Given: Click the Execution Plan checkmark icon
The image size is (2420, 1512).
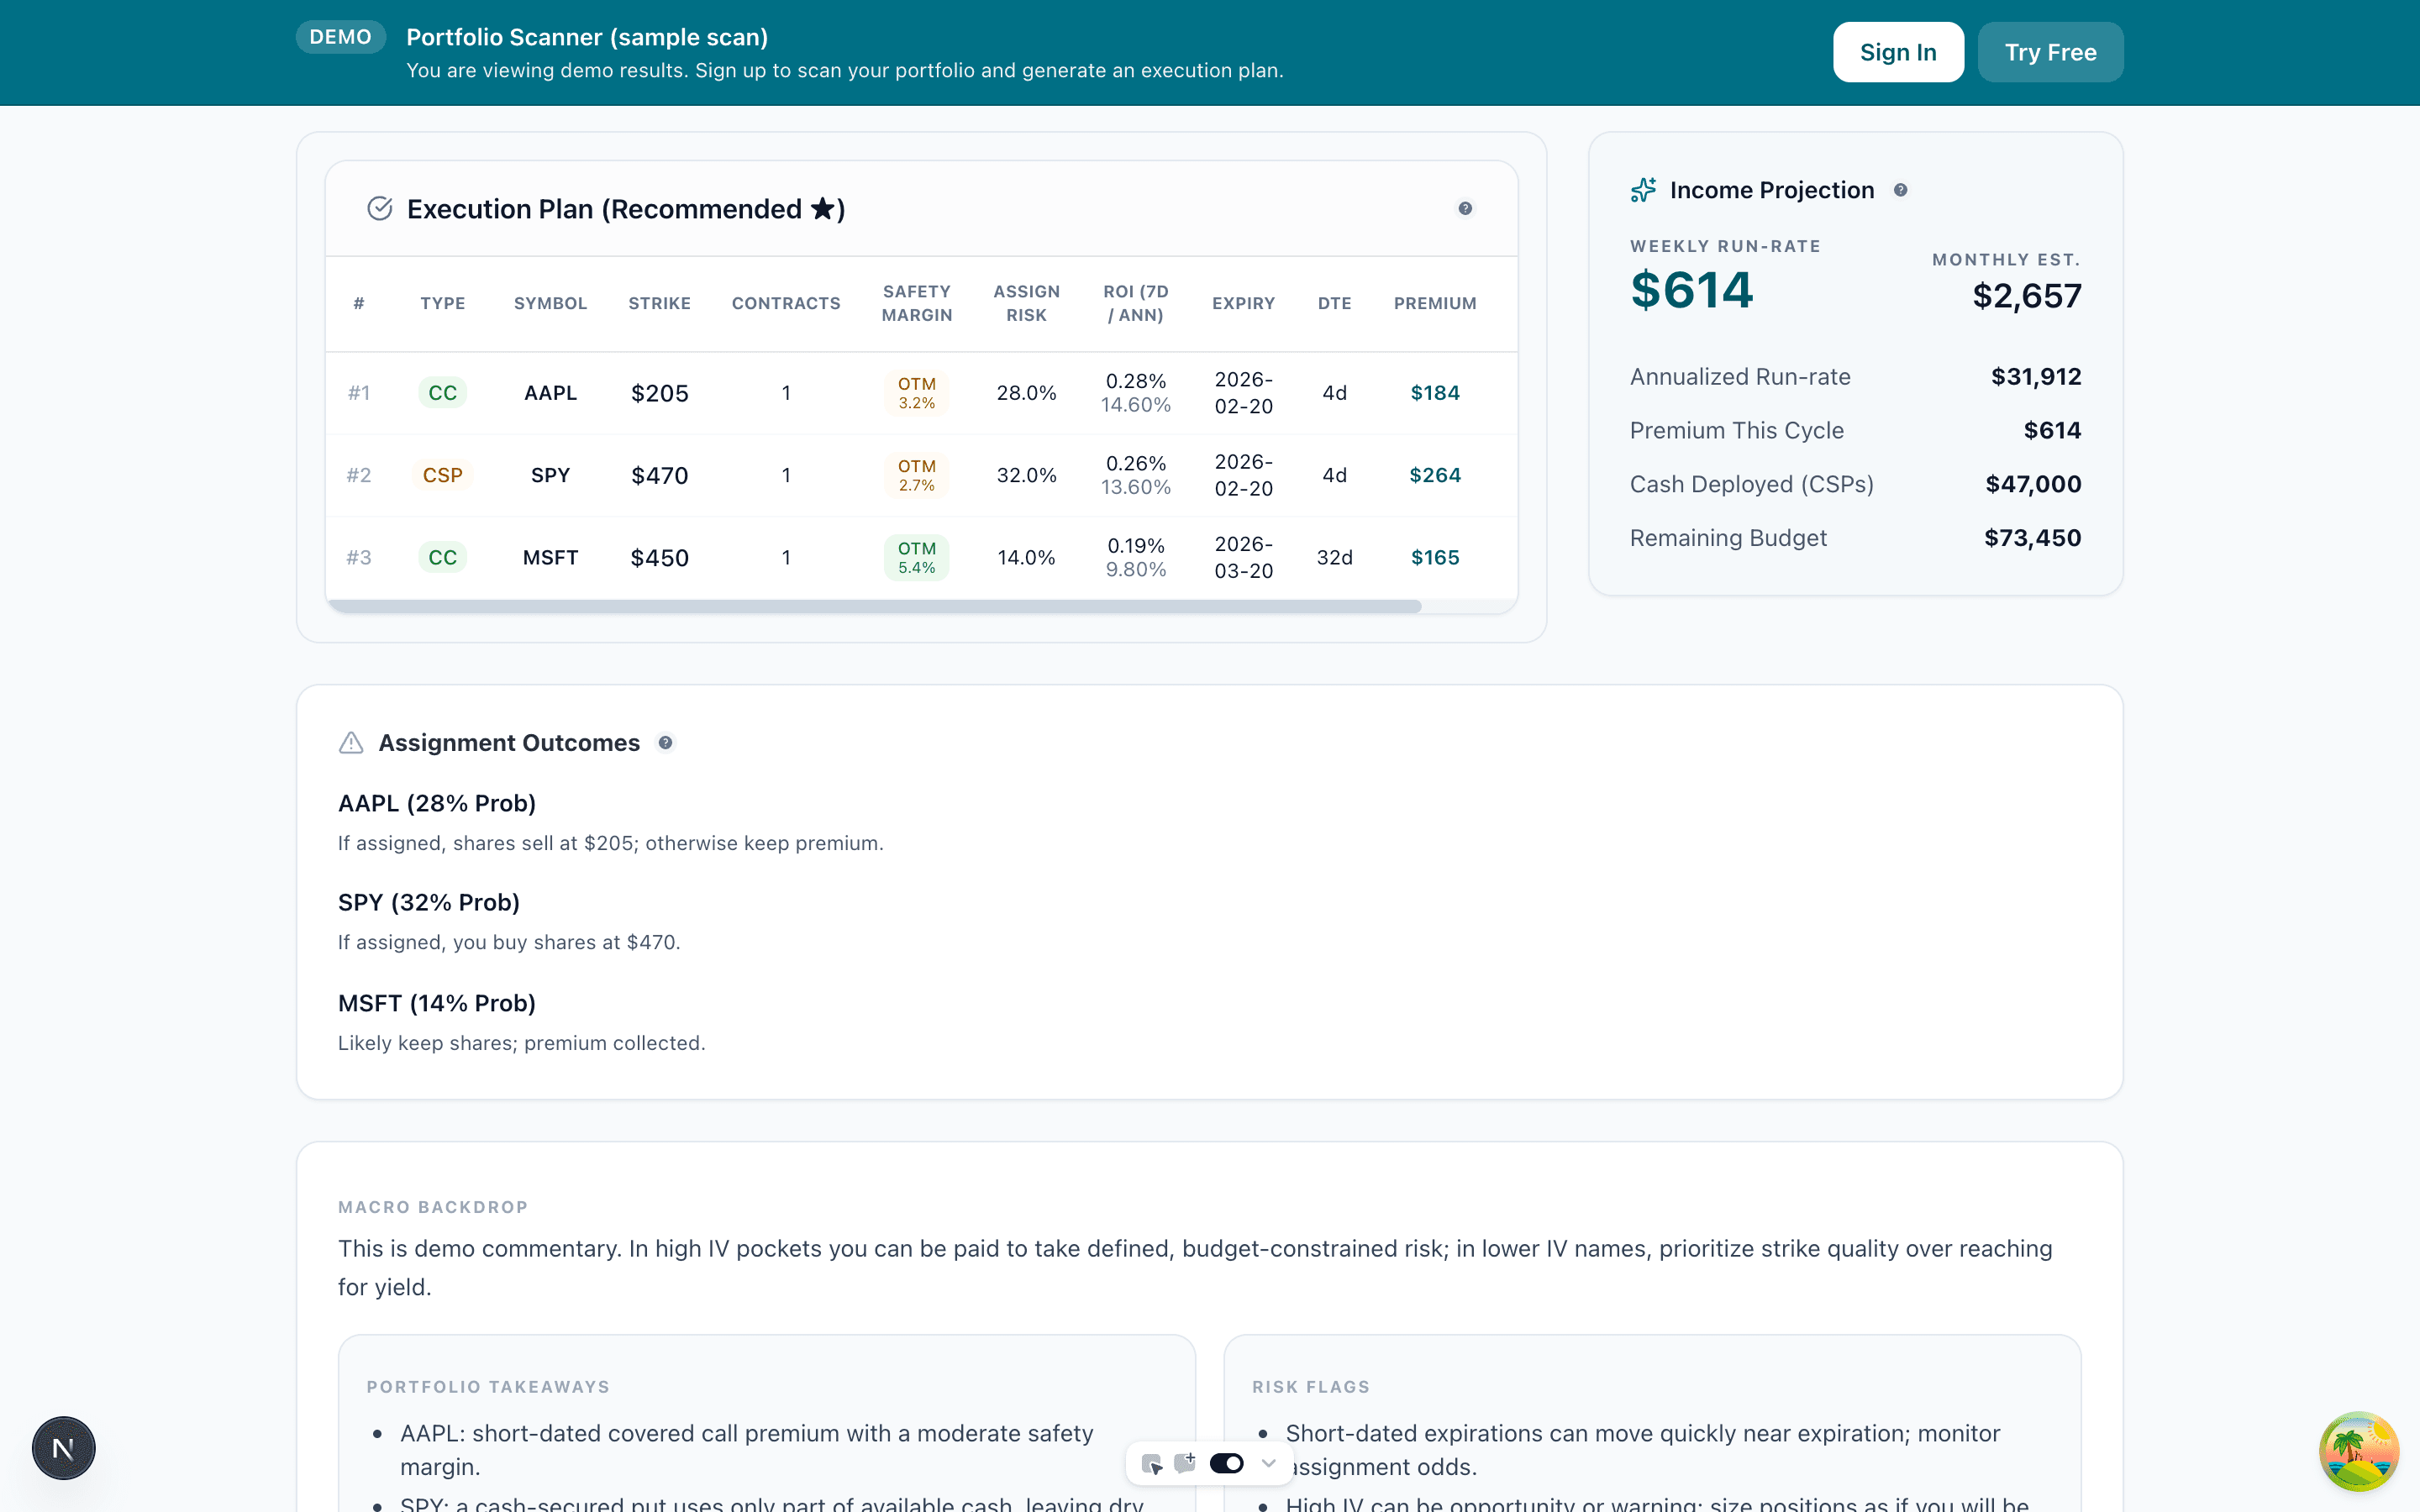Looking at the screenshot, I should coord(380,208).
